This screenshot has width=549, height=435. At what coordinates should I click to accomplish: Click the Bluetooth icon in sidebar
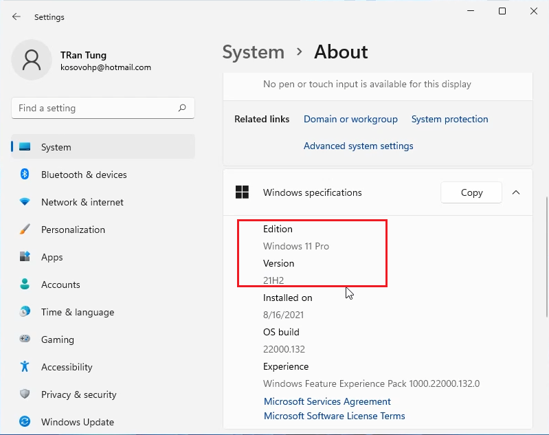coord(25,174)
